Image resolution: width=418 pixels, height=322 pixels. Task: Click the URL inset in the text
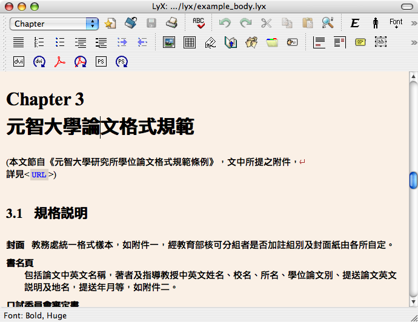coord(39,175)
